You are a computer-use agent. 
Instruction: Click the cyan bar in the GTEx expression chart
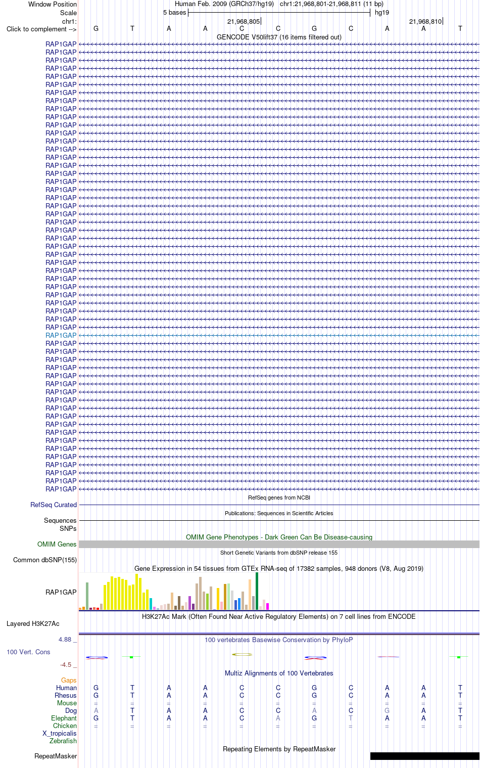coord(151,604)
